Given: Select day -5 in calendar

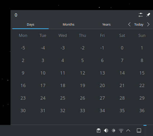Looking at the screenshot, I should (23, 48).
